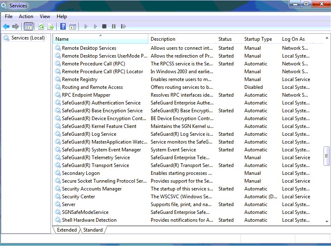Click the Forward arrow in the toolbar
This screenshot has width=331, height=246.
pyautogui.click(x=16, y=26)
